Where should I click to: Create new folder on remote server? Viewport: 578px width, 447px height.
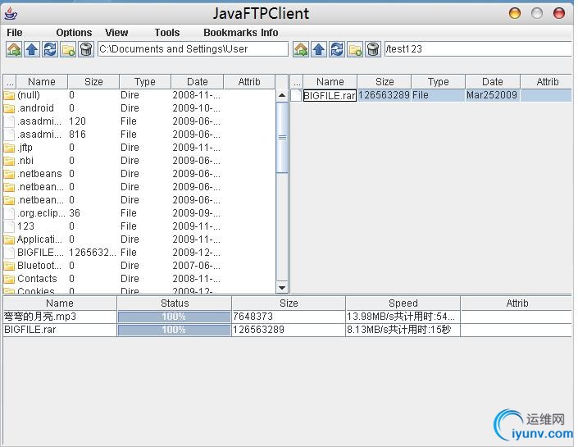click(355, 49)
